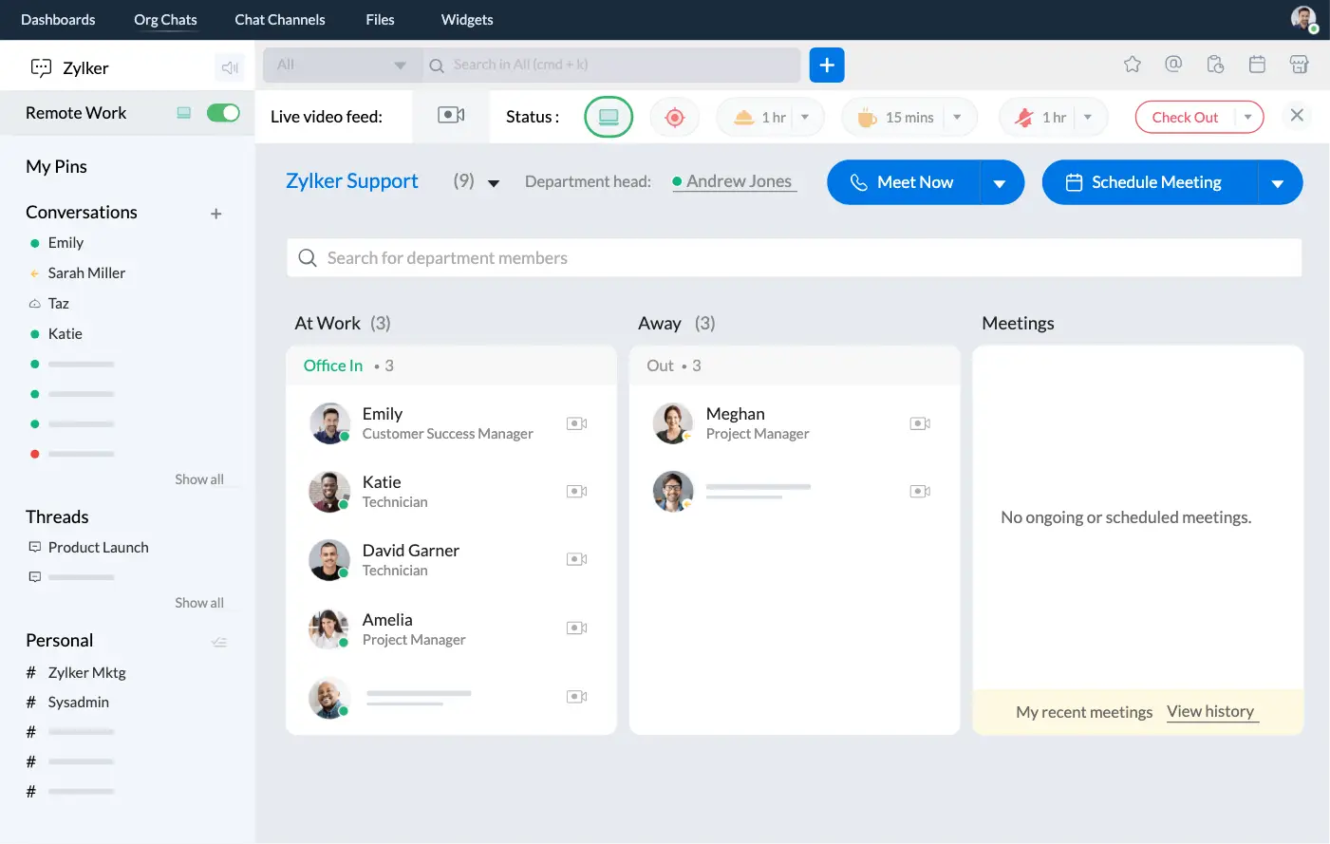
Task: Expand the lunch 1 hr dropdown arrow
Action: [805, 118]
